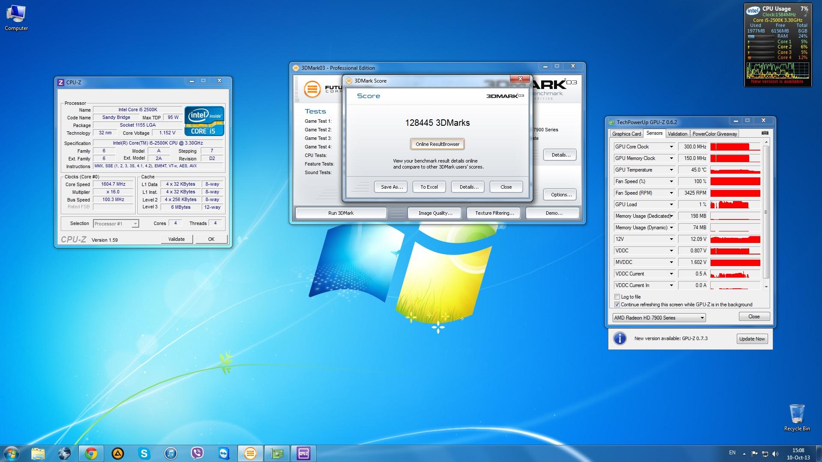This screenshot has width=822, height=462.
Task: Open AIMP player from the taskbar
Action: point(118,453)
